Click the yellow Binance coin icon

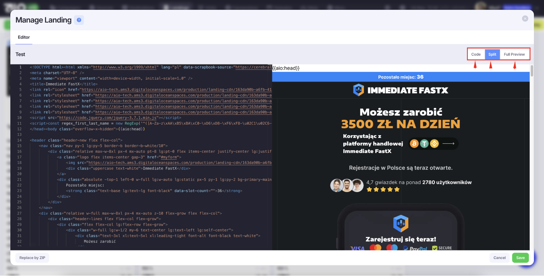pos(434,143)
